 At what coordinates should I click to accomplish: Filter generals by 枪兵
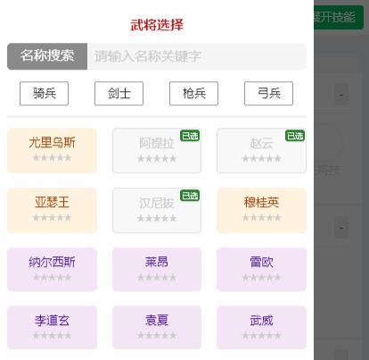193,94
